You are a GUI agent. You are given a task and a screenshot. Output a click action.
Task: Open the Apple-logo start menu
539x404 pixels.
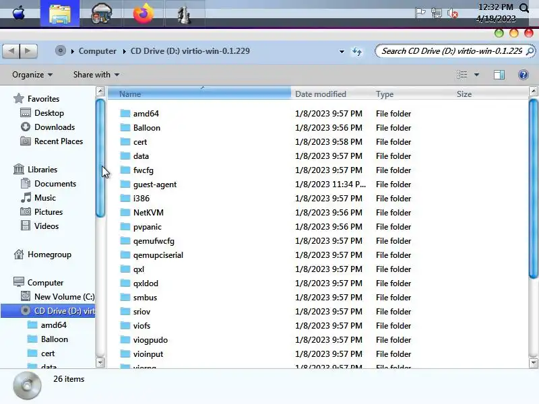point(19,13)
